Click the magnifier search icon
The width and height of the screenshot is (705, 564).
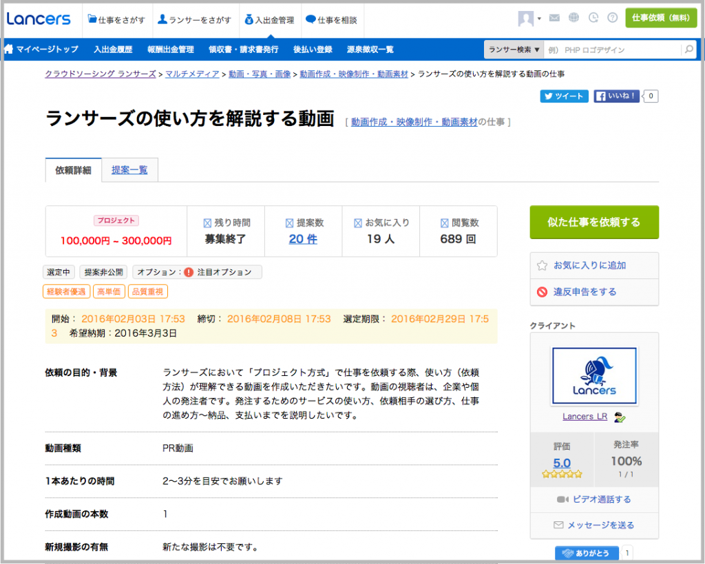(x=688, y=50)
